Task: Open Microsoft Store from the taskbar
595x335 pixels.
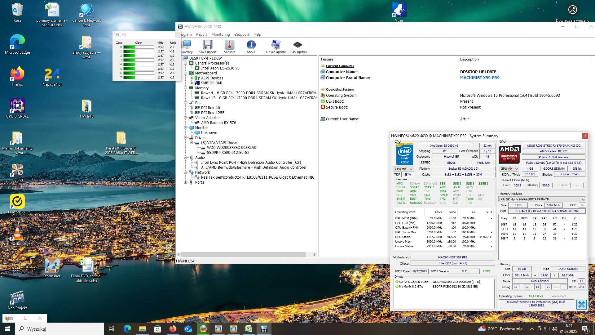Action: (157, 329)
